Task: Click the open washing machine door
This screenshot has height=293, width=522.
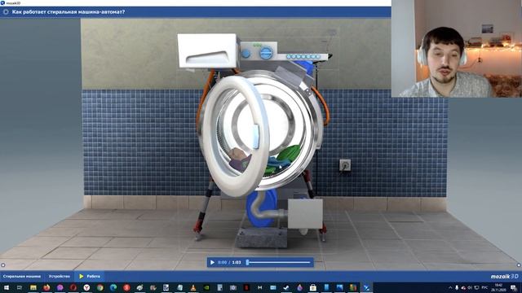Action: pos(235,136)
